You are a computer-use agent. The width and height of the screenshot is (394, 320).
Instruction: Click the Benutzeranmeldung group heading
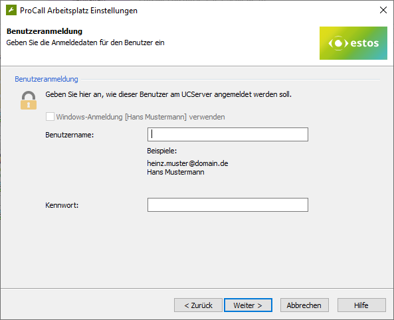coord(47,79)
